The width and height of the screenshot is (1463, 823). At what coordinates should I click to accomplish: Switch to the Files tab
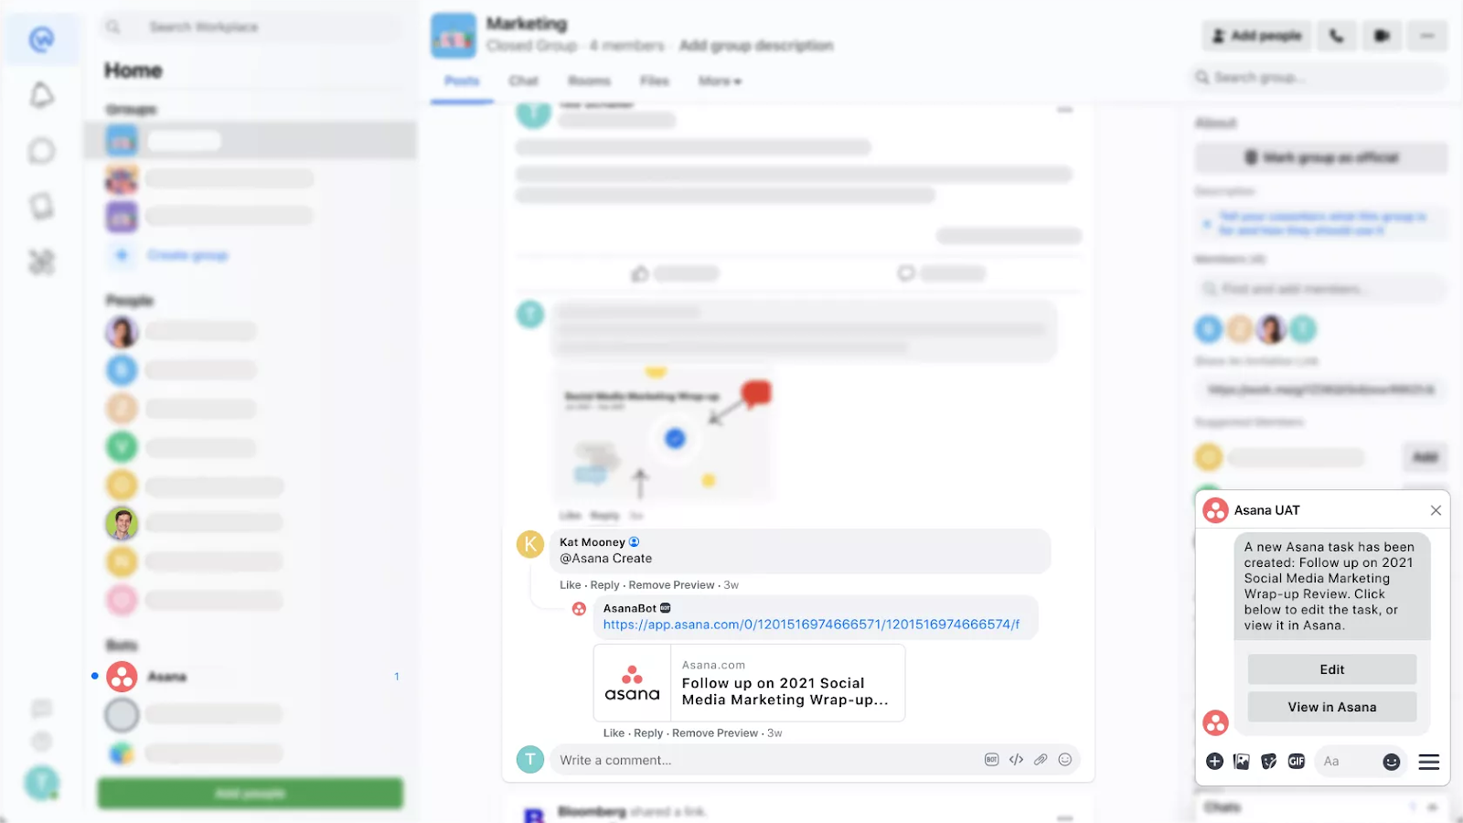tap(655, 81)
